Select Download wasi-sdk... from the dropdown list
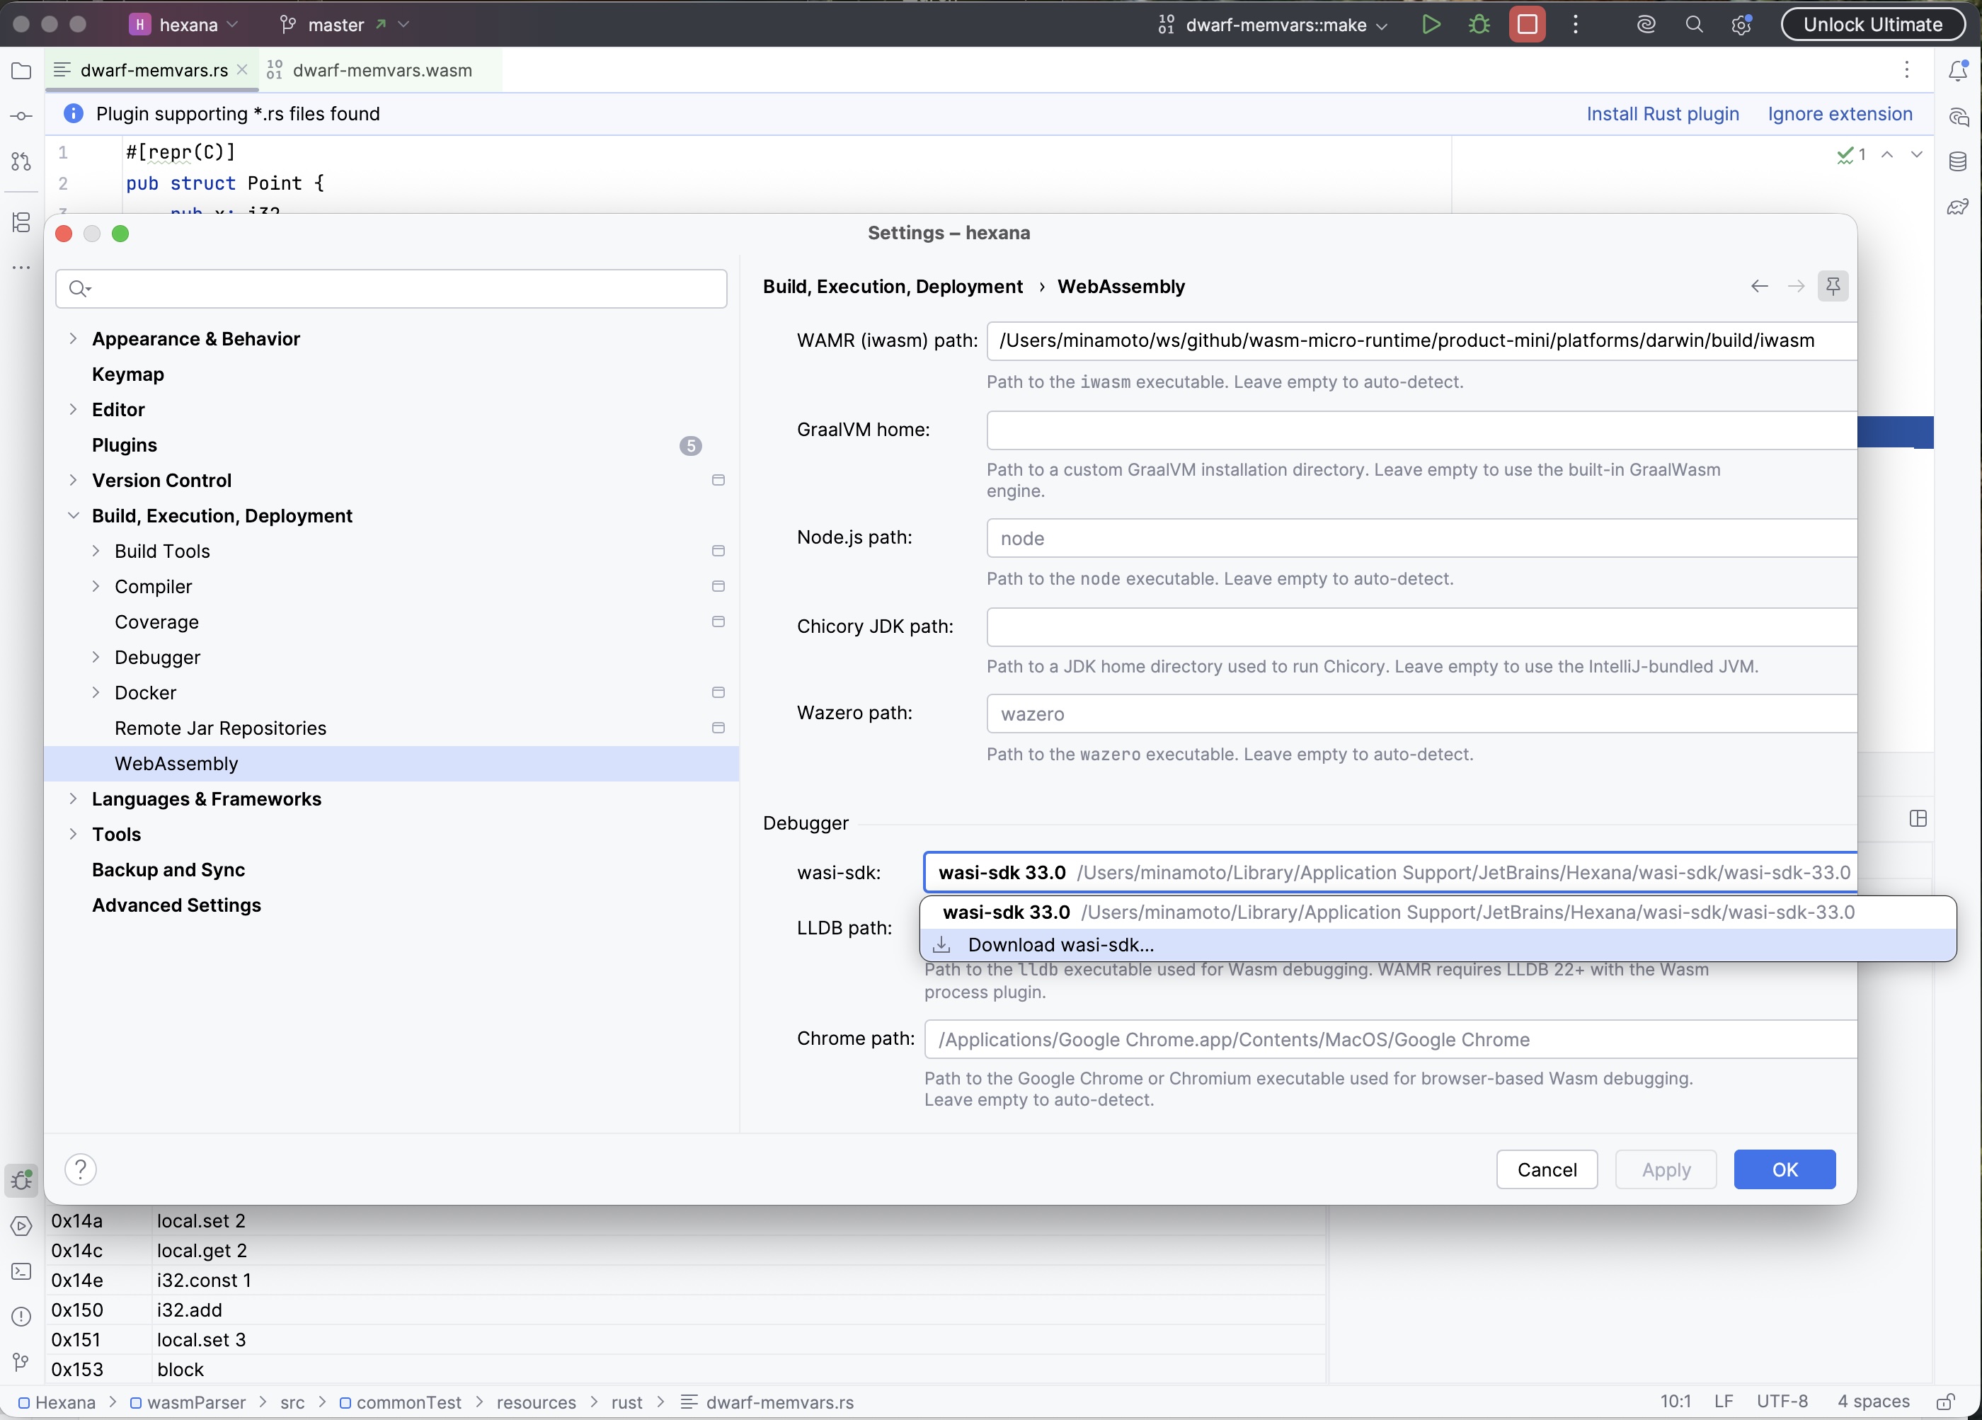 (1438, 944)
